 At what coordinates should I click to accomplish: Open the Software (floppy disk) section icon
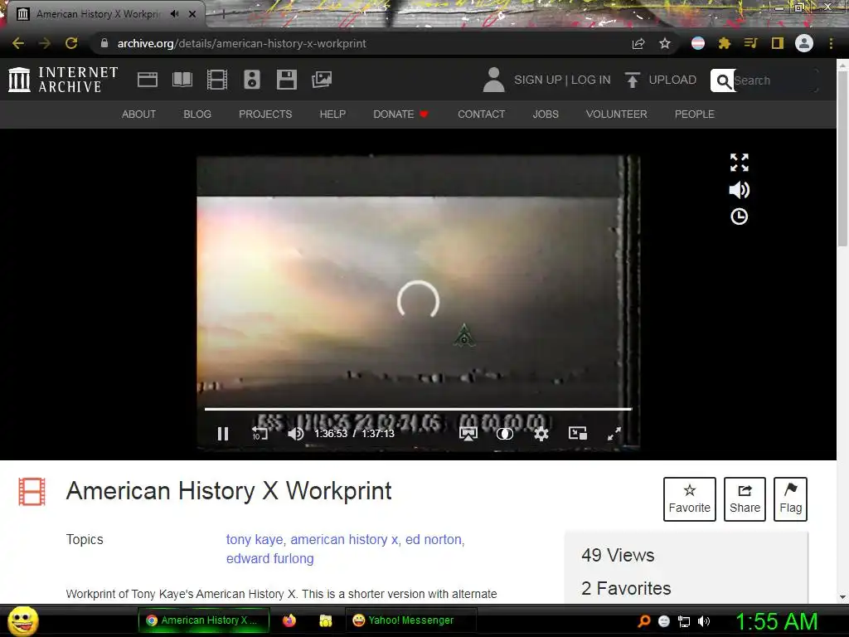286,80
